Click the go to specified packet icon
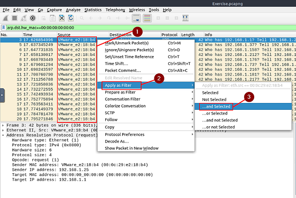296x198 pixels. click(x=109, y=18)
